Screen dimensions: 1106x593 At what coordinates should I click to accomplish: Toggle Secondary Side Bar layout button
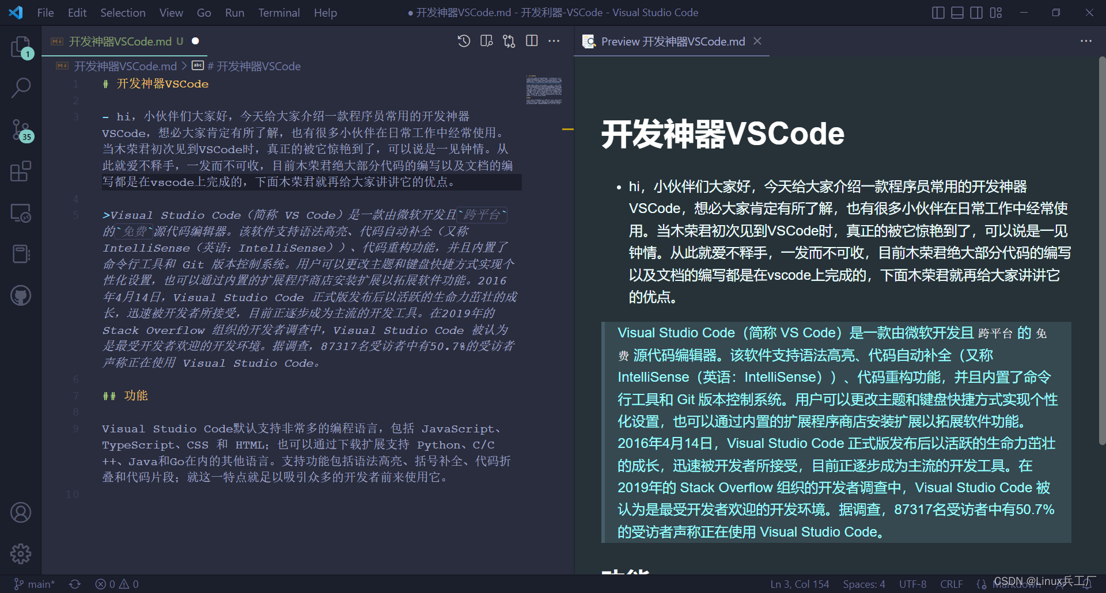(976, 13)
